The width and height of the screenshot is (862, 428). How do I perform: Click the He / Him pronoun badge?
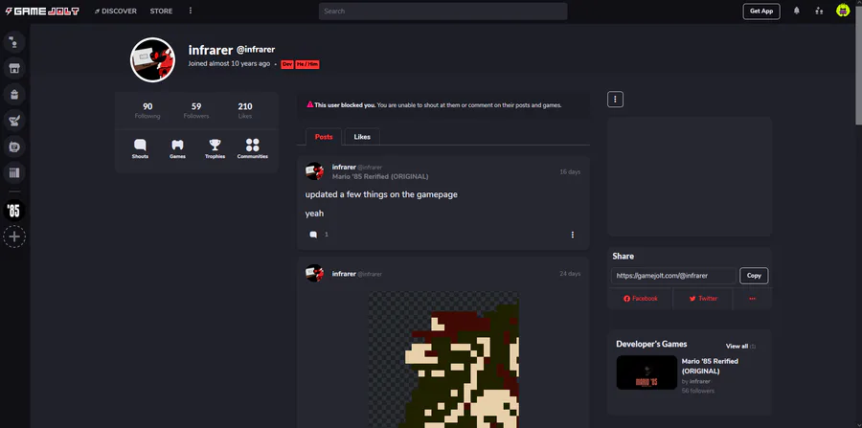pyautogui.click(x=307, y=64)
